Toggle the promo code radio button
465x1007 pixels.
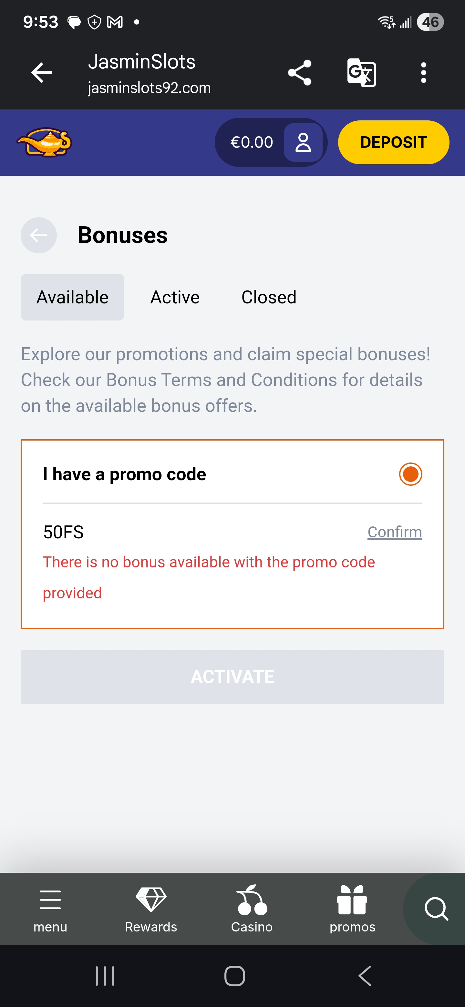(x=410, y=474)
